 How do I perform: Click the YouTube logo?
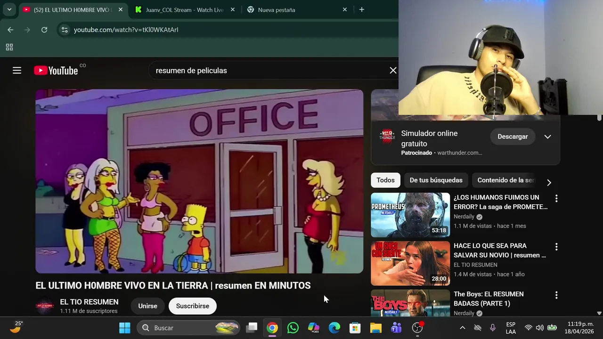[x=56, y=71]
